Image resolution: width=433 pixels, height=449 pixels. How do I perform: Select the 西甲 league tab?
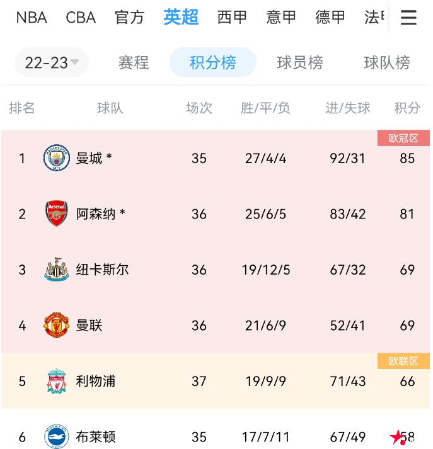tap(232, 18)
